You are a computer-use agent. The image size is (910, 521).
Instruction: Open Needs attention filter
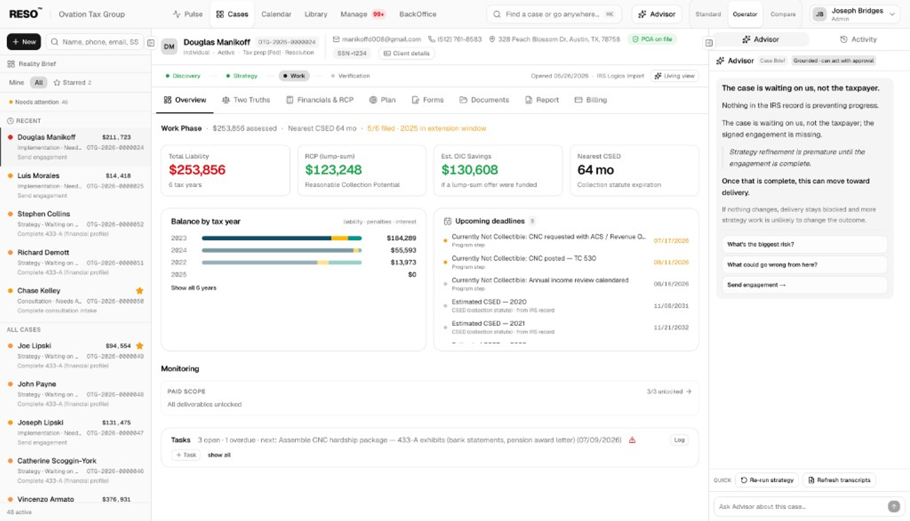pyautogui.click(x=38, y=102)
